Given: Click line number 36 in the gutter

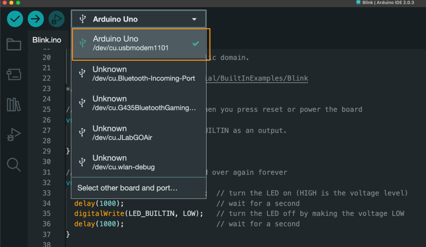Looking at the screenshot, I should 46,224.
